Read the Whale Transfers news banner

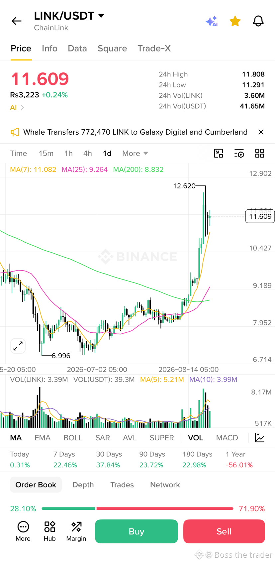pos(135,132)
